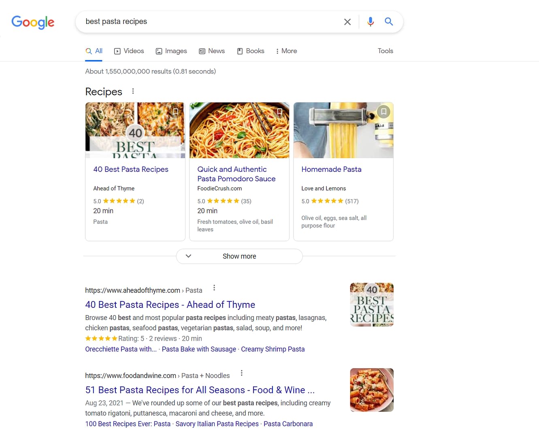Expand Show more recipe cards
The height and width of the screenshot is (438, 539).
point(239,256)
